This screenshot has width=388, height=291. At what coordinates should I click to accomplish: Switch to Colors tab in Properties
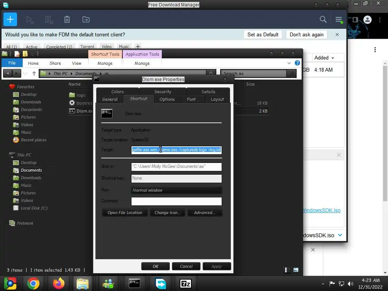[117, 92]
